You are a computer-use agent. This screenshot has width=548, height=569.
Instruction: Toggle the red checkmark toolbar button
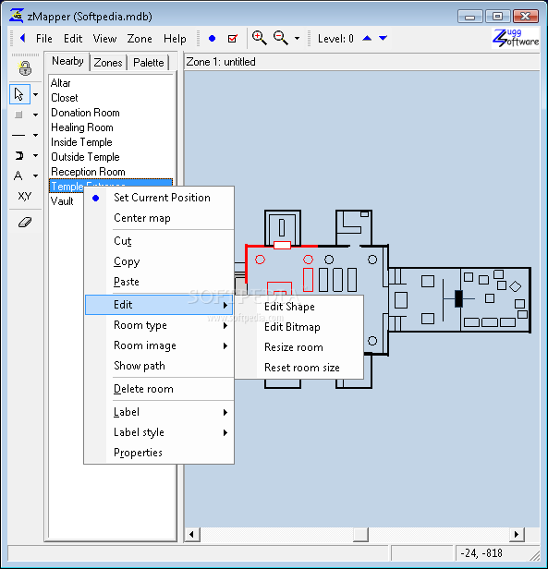[x=233, y=38]
